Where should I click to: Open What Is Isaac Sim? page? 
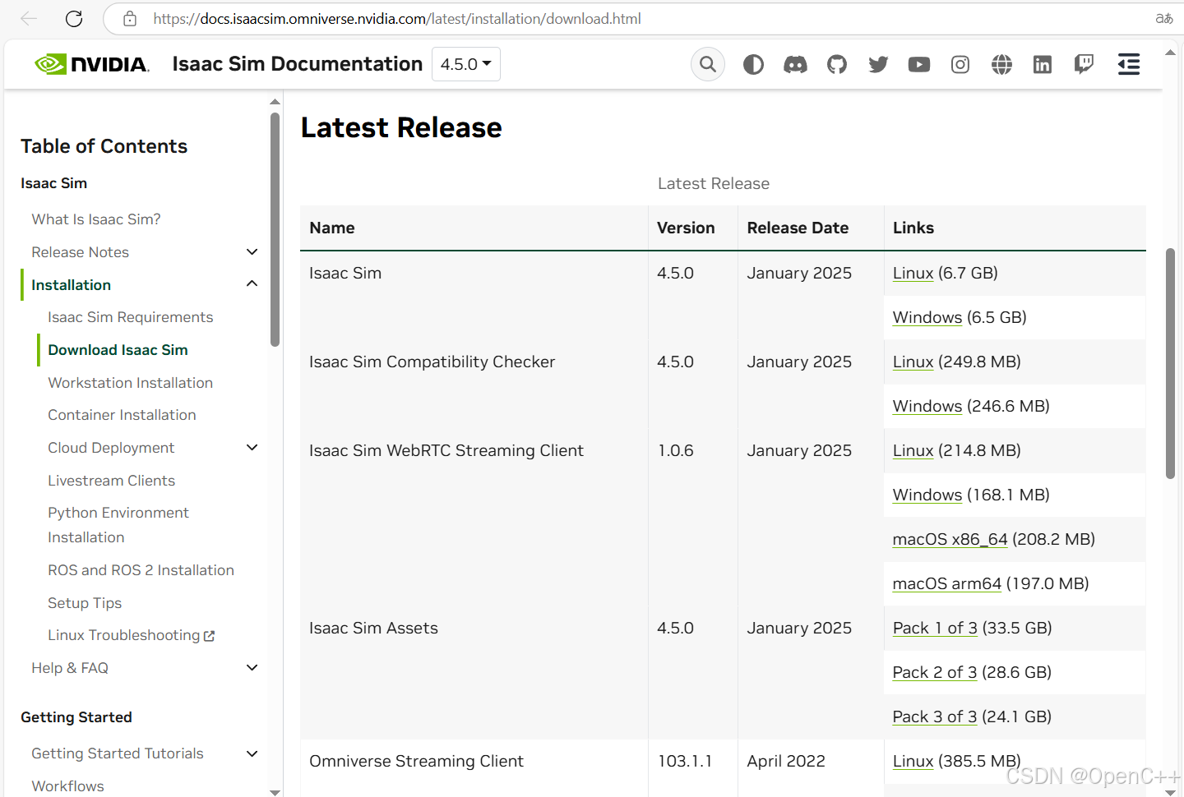(96, 219)
